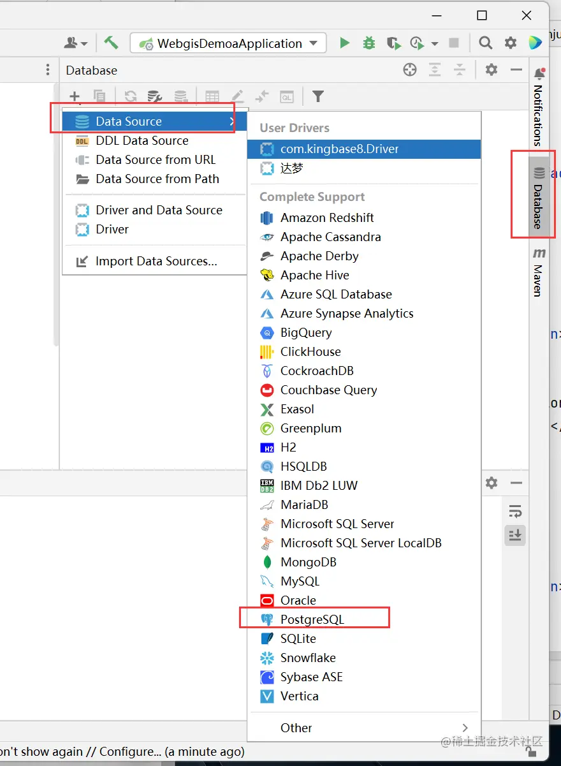Switch to the Database side tab
The width and height of the screenshot is (561, 766).
[539, 198]
